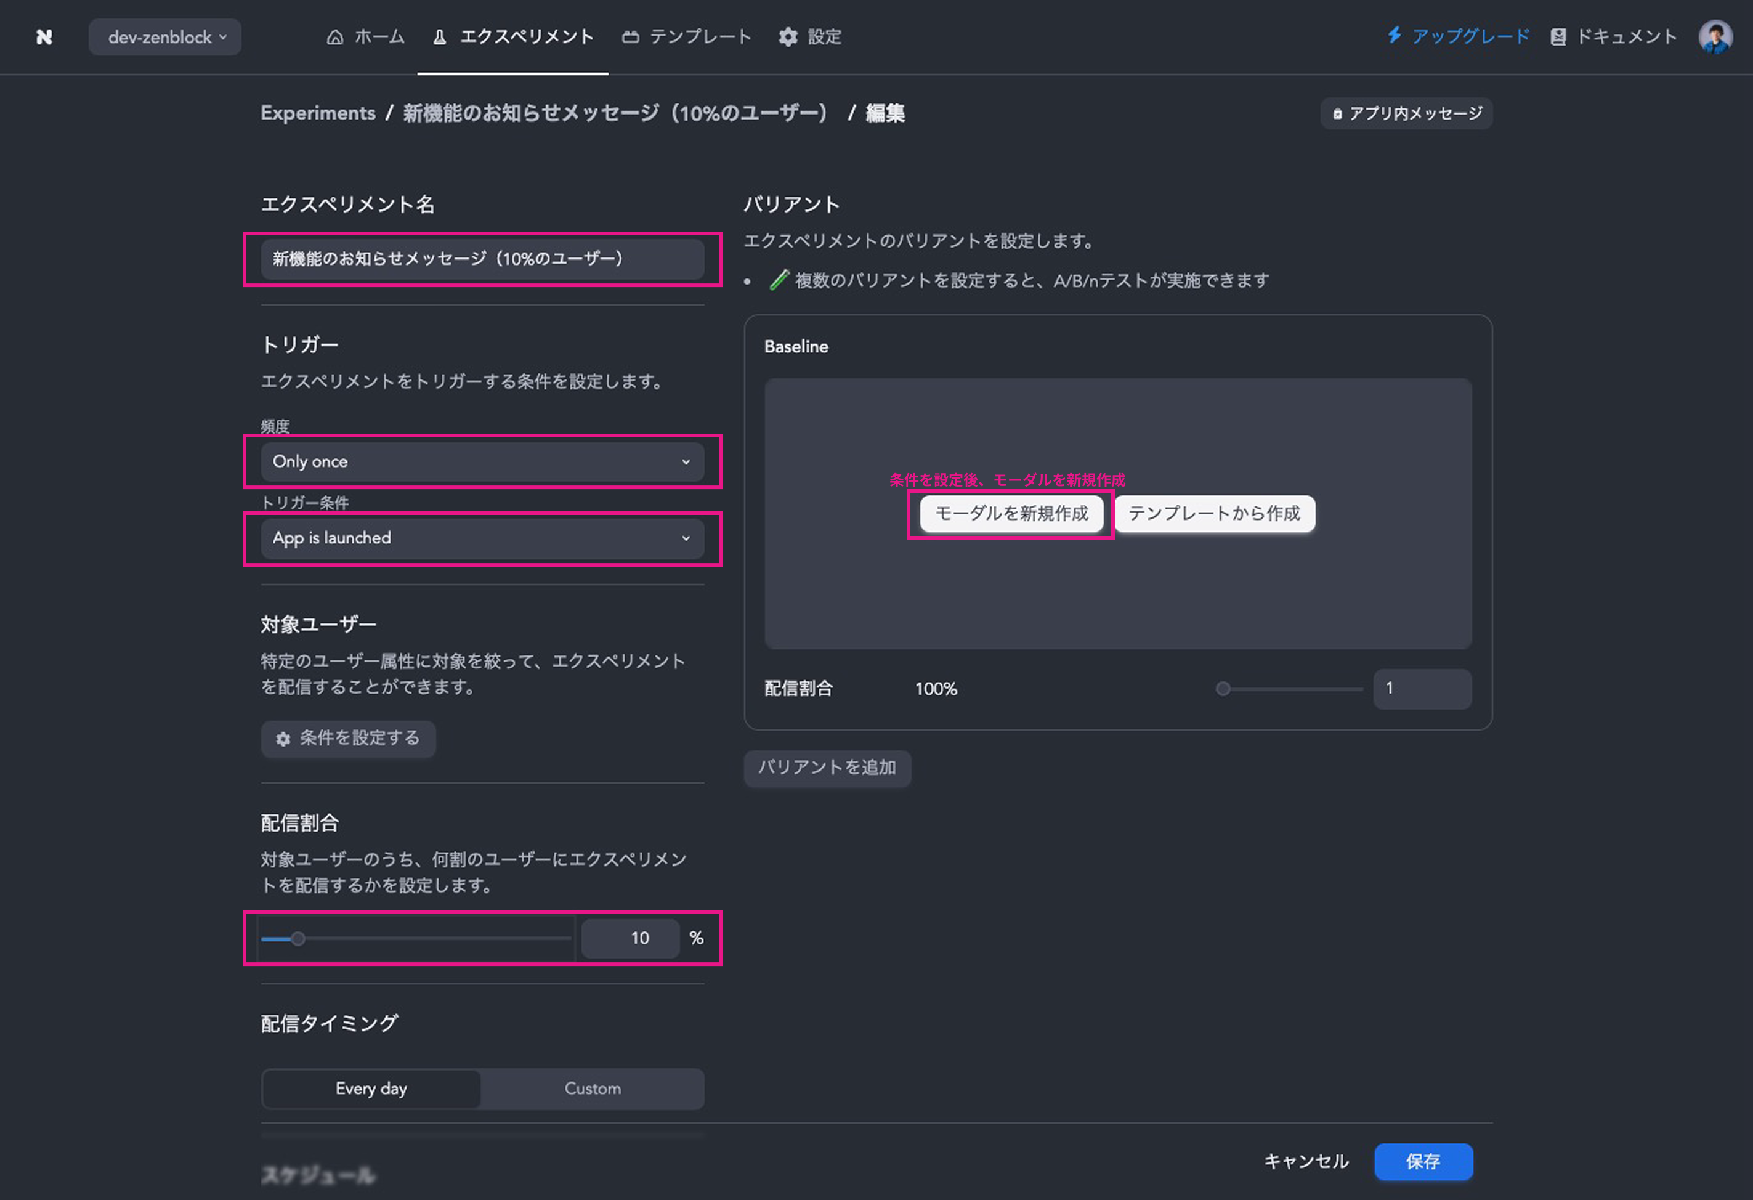
Task: Select Every day delivery timing
Action: (x=371, y=1089)
